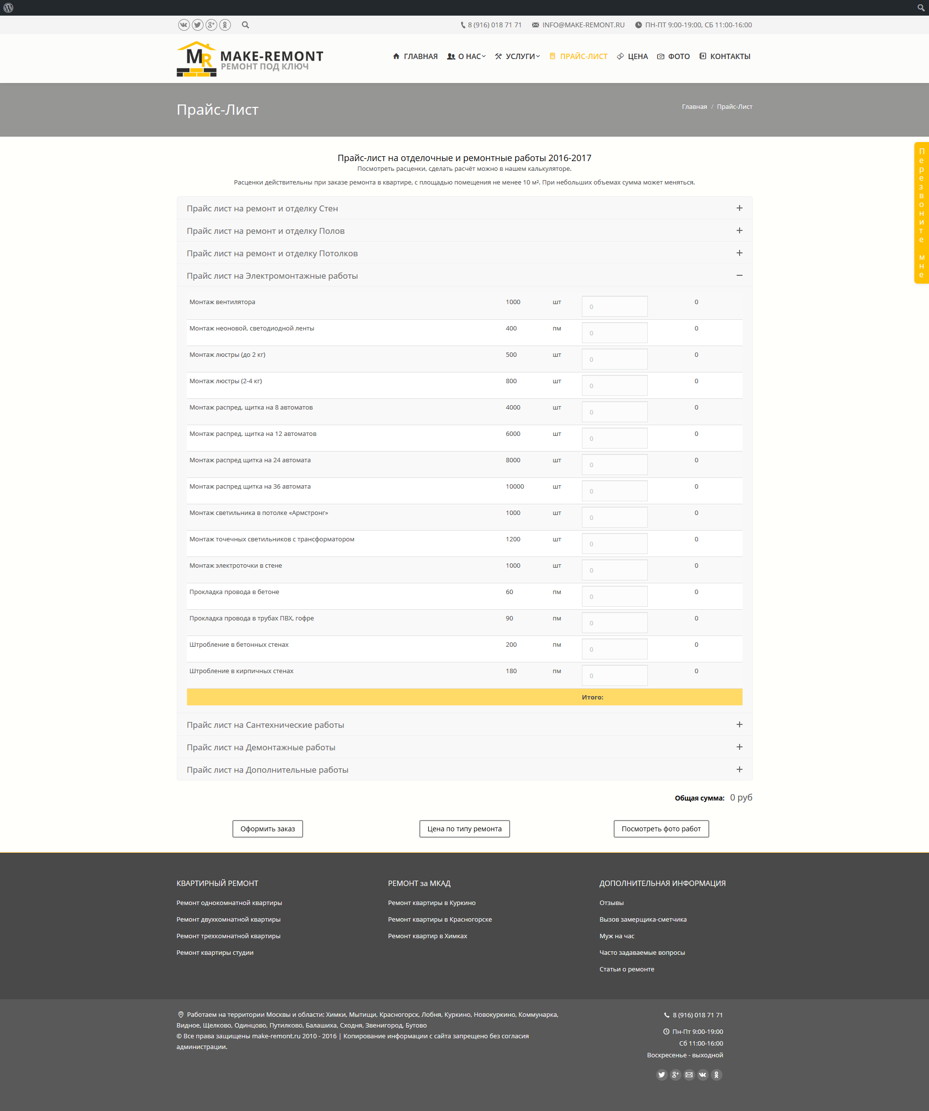
Task: Open Вызов замерщика-сметчика footer link
Action: (643, 919)
